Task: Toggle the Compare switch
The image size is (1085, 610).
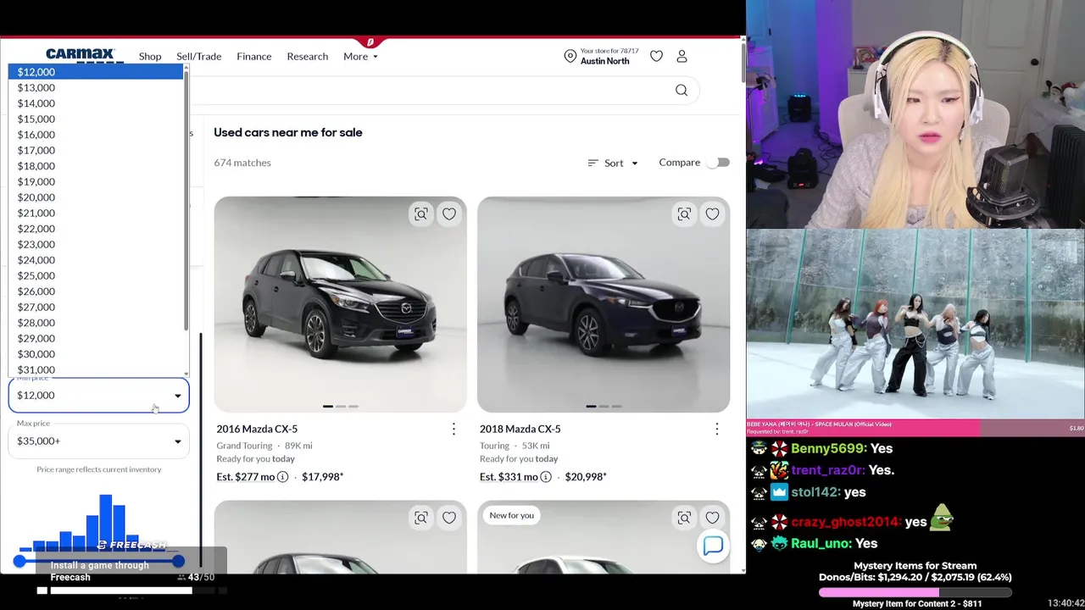Action: pyautogui.click(x=719, y=163)
